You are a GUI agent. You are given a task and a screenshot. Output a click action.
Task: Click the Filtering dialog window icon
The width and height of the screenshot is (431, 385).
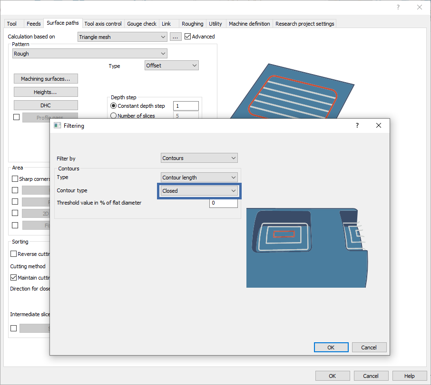click(57, 126)
